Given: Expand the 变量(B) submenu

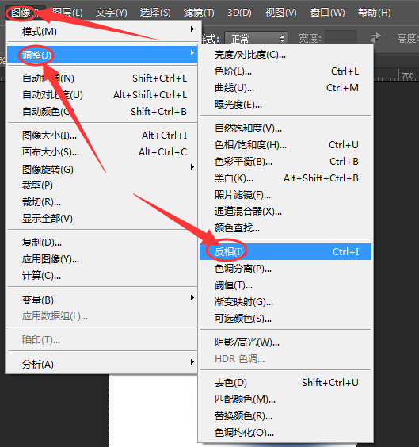Looking at the screenshot, I should pyautogui.click(x=102, y=300).
